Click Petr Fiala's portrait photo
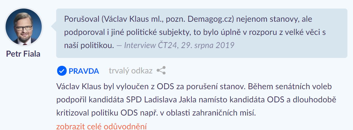 [24, 26]
